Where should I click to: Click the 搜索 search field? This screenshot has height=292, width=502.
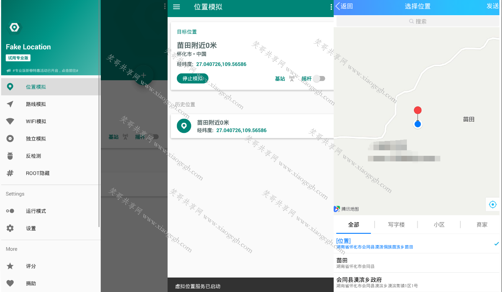pos(418,22)
